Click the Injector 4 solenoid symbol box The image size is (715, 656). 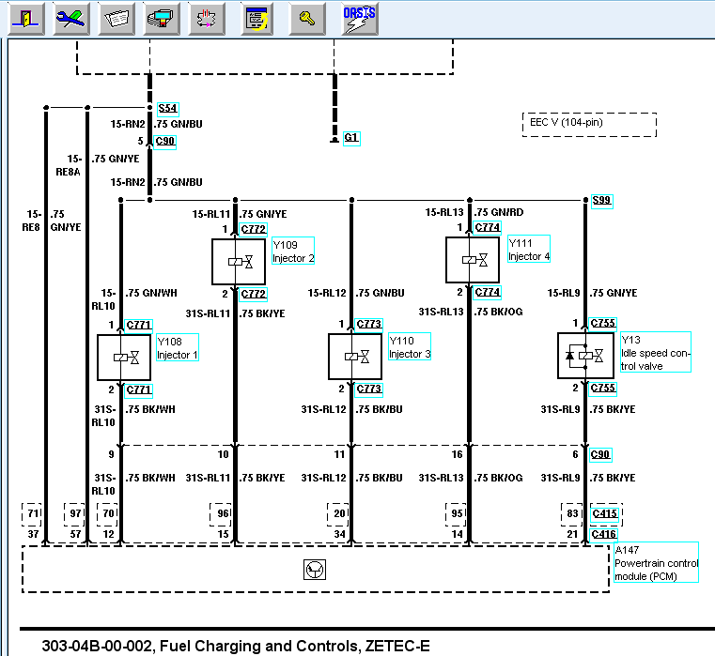473,260
